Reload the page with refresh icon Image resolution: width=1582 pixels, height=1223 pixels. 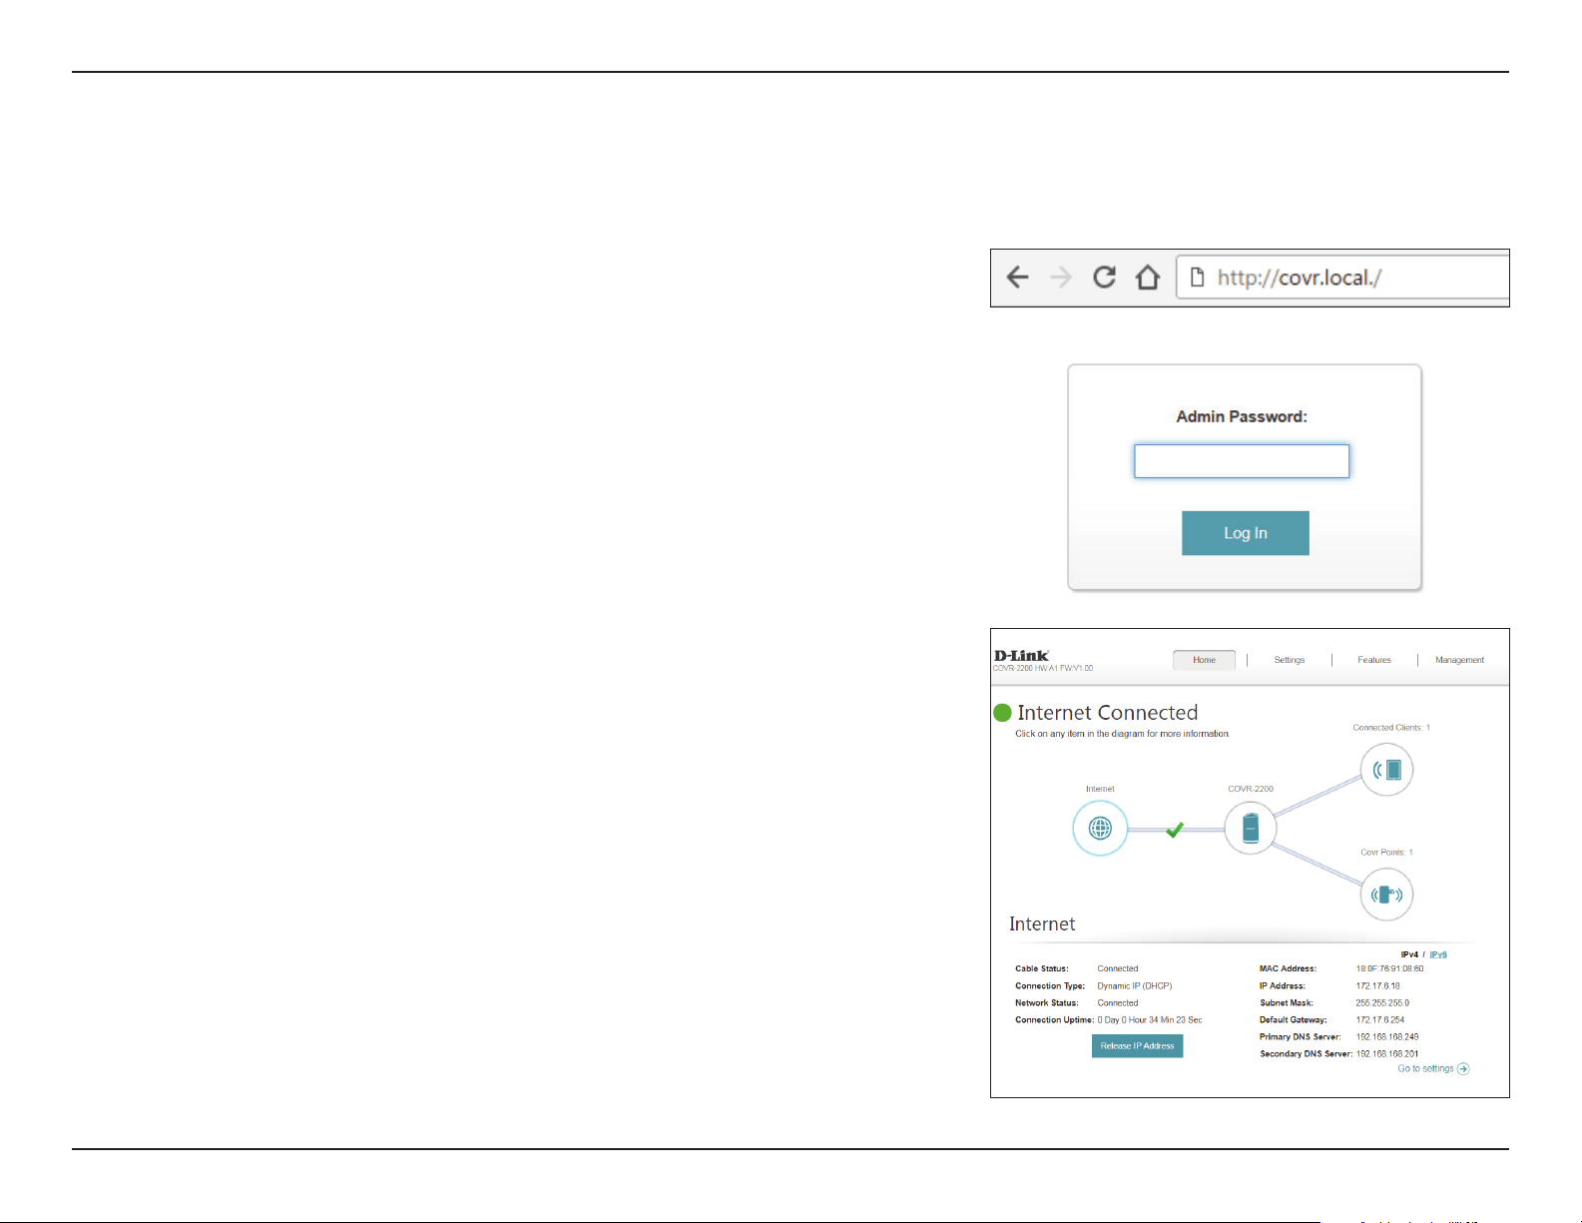click(1104, 278)
